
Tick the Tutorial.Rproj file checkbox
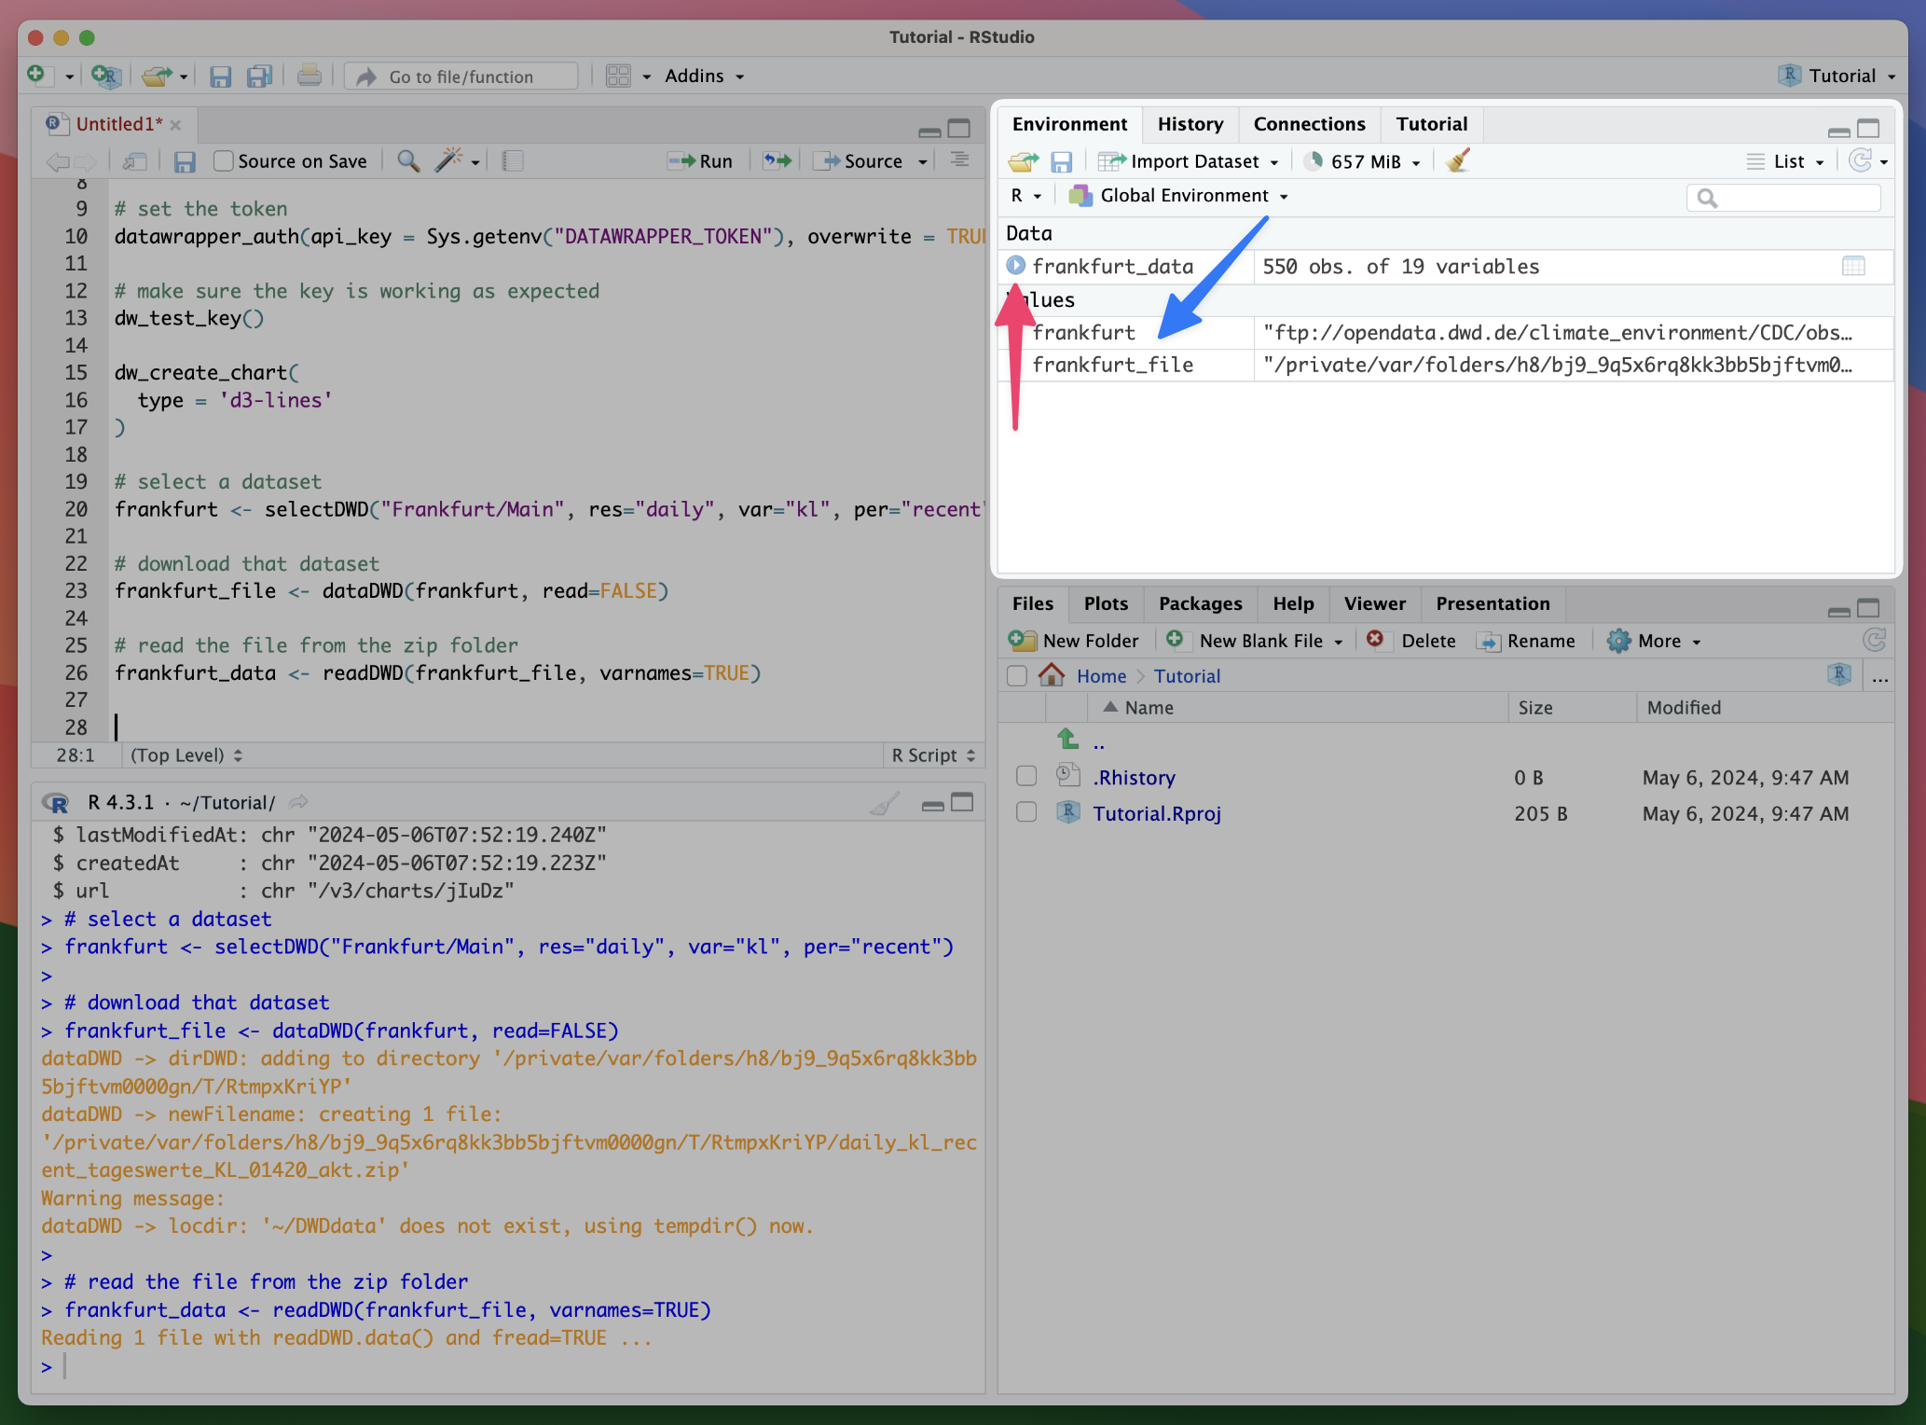(1026, 812)
